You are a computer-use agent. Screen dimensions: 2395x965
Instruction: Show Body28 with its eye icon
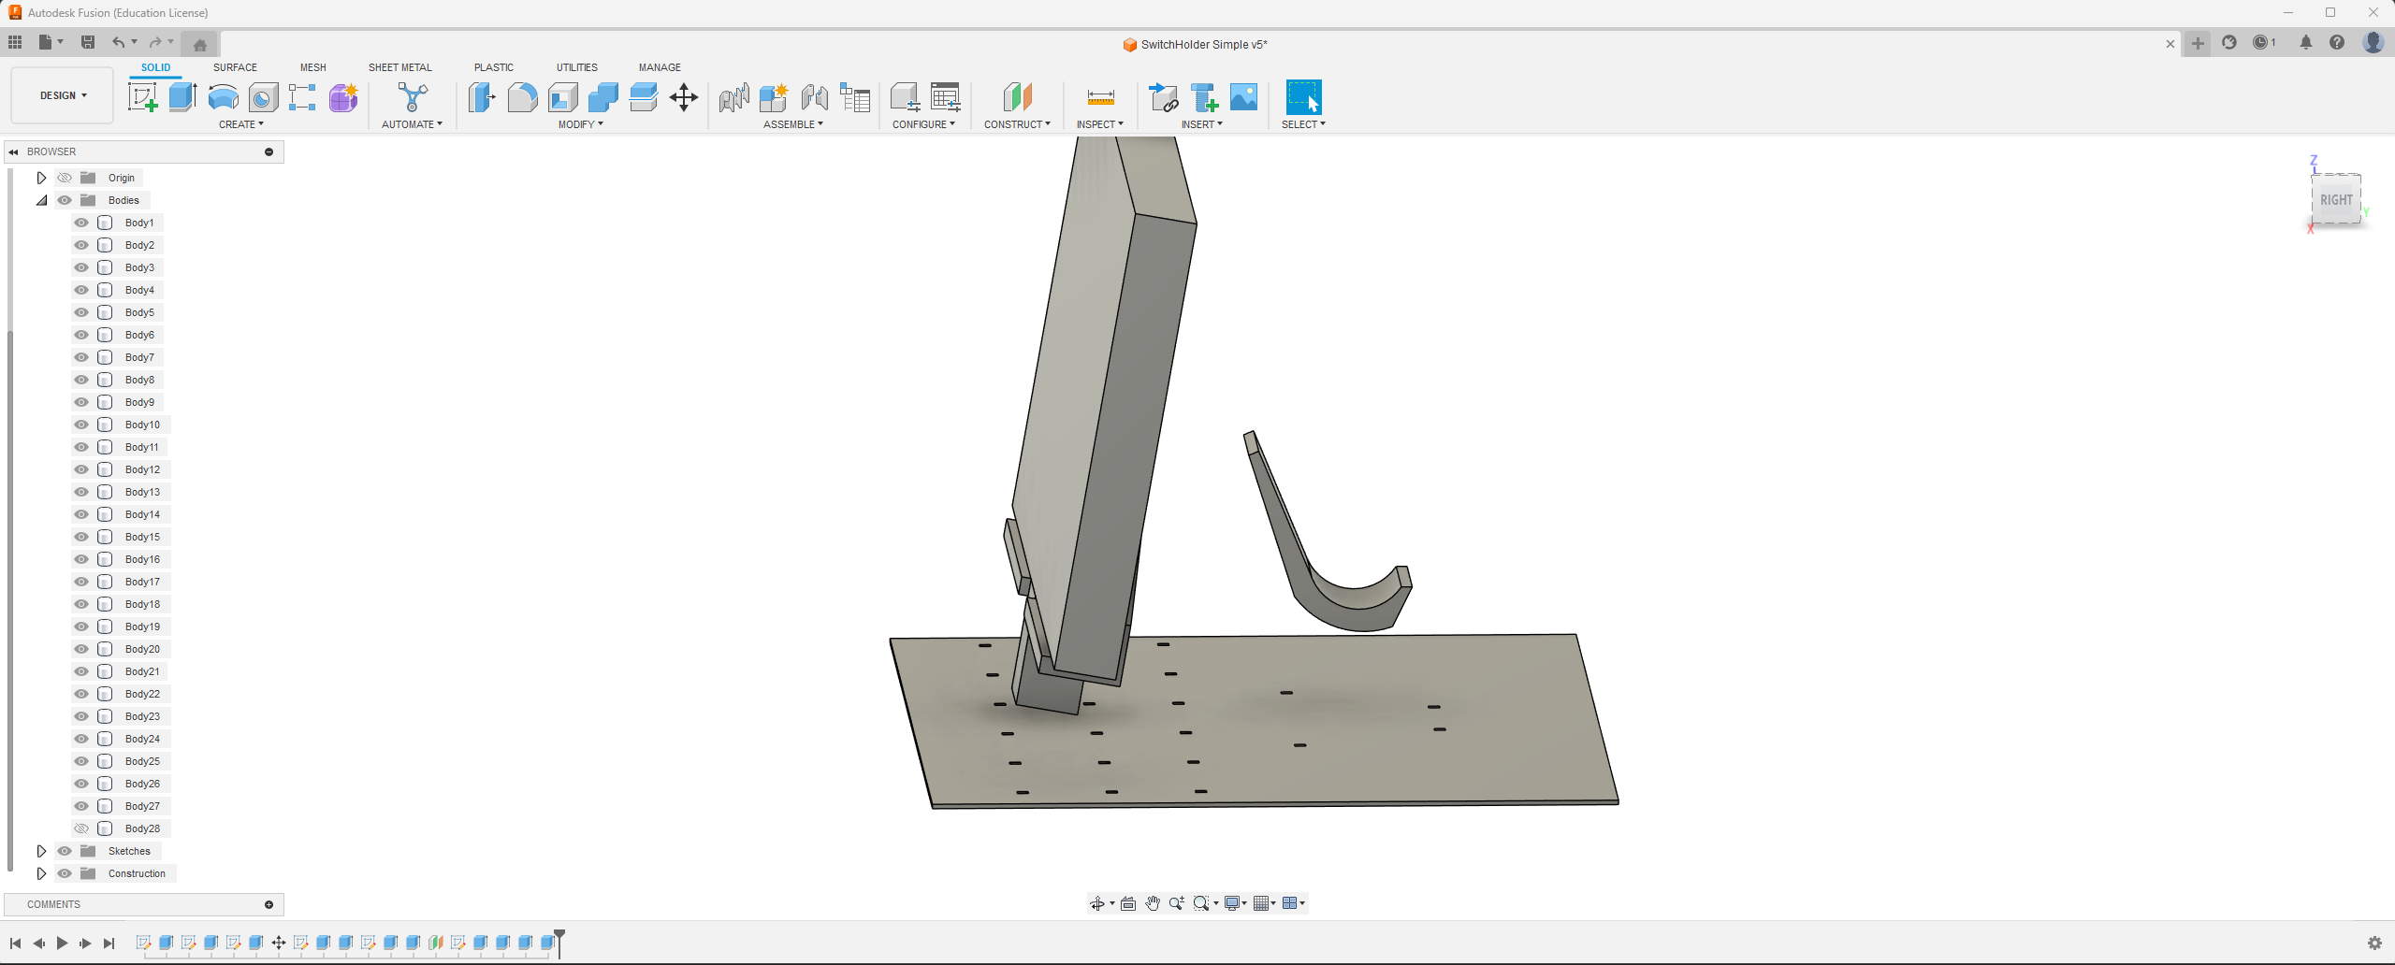coord(81,828)
